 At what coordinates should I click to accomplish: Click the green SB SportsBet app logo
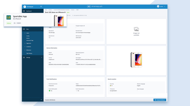(x=9, y=18)
